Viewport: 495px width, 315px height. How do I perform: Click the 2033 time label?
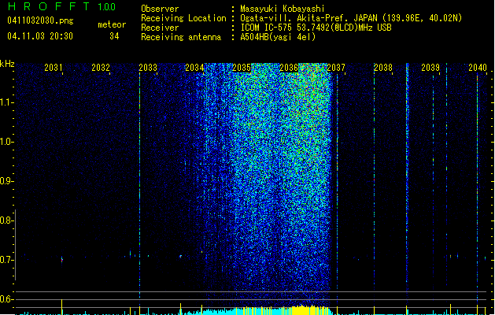point(148,67)
